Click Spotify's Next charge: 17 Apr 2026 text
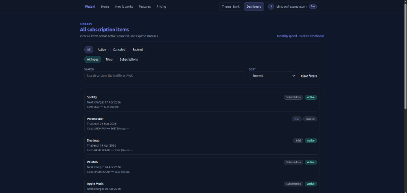The image size is (407, 193). coord(104,102)
